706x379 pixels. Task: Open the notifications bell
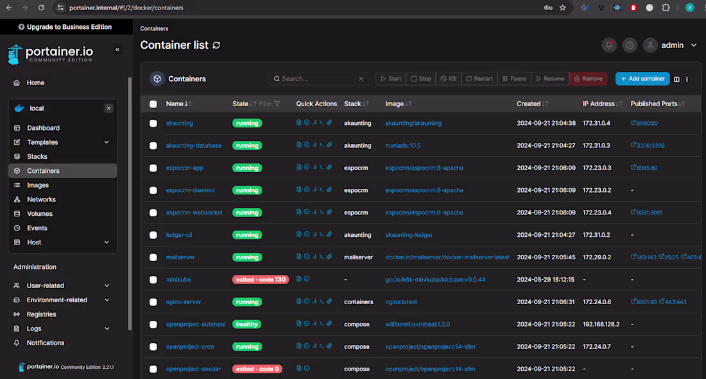pyautogui.click(x=608, y=45)
